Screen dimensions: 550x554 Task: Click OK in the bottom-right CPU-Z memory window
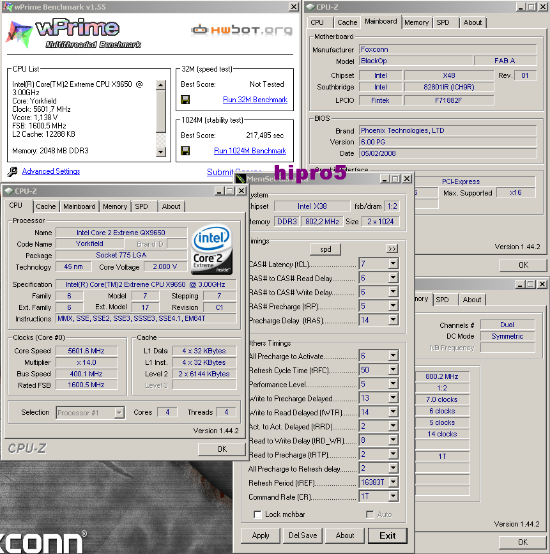pos(523,542)
